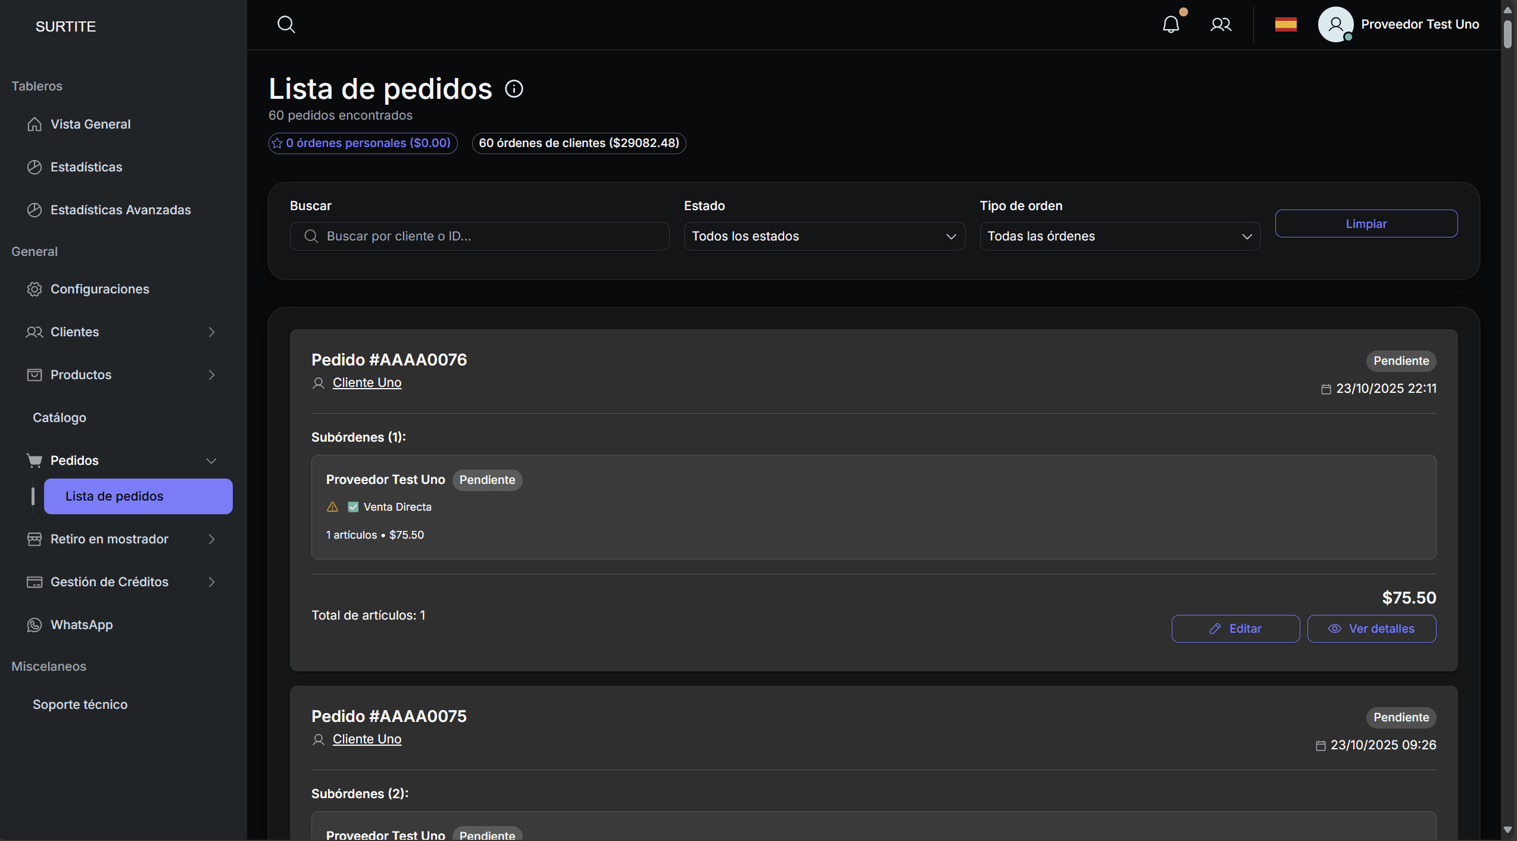Click the WhatsApp icon in sidebar

[35, 624]
